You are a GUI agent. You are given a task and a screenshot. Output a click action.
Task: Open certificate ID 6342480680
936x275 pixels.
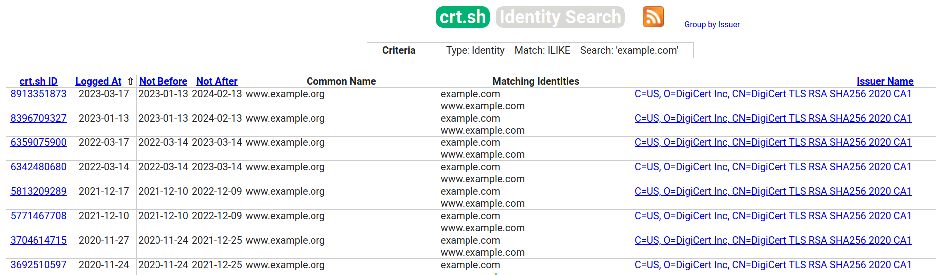(x=38, y=167)
